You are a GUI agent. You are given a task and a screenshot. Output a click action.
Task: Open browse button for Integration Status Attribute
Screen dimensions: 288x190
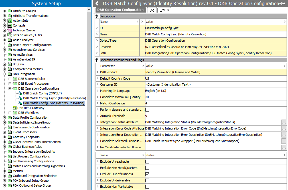point(284,122)
